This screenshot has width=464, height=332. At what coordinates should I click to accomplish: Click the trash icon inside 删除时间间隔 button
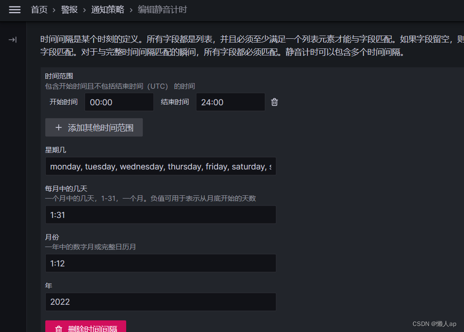click(59, 328)
